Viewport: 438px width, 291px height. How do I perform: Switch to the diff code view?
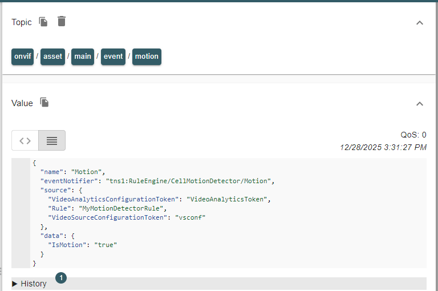25,140
